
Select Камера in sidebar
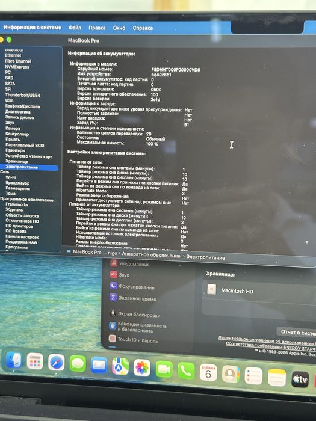click(13, 128)
